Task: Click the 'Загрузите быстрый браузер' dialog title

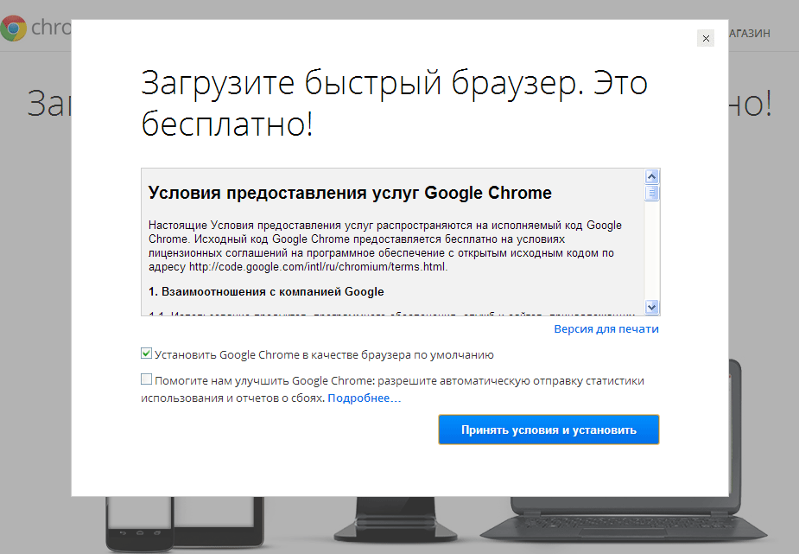Action: 394,104
